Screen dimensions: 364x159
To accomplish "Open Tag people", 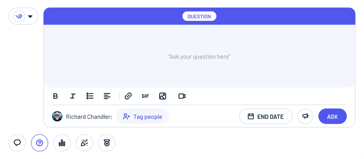I will pyautogui.click(x=143, y=116).
